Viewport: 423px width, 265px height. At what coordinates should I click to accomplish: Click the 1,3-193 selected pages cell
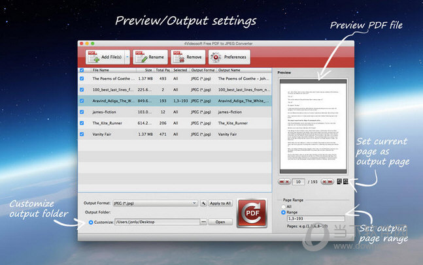180,101
